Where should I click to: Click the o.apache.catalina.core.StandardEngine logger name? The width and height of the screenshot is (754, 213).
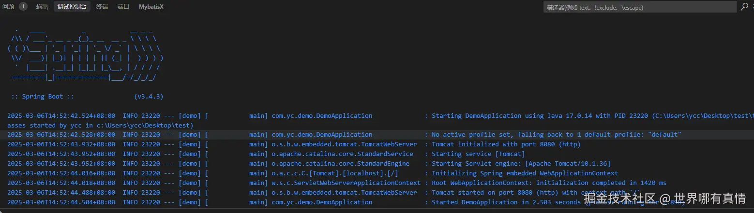[340, 163]
